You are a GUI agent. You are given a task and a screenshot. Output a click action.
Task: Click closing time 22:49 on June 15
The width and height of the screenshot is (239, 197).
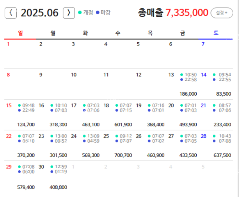[x=28, y=110]
